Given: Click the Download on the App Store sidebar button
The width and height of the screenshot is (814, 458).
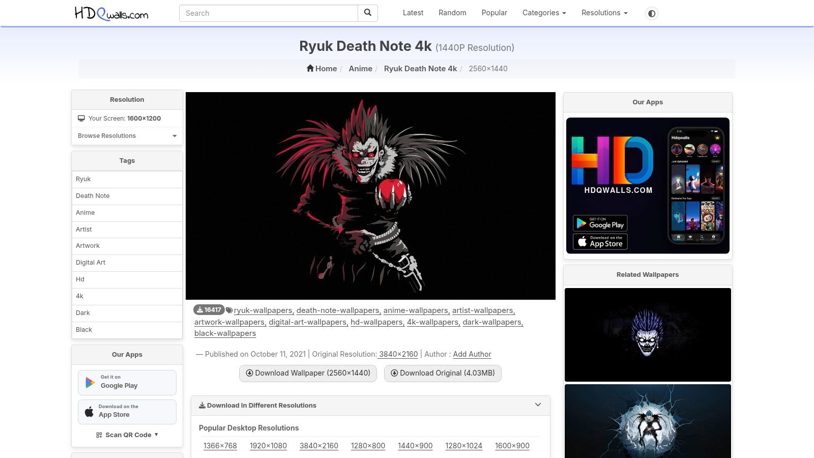Looking at the screenshot, I should coord(127,412).
